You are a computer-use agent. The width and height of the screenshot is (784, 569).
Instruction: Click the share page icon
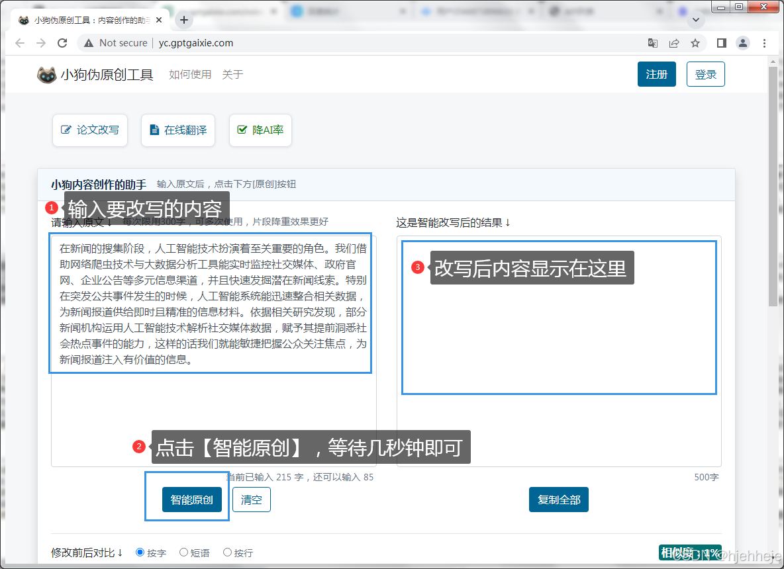coord(674,43)
